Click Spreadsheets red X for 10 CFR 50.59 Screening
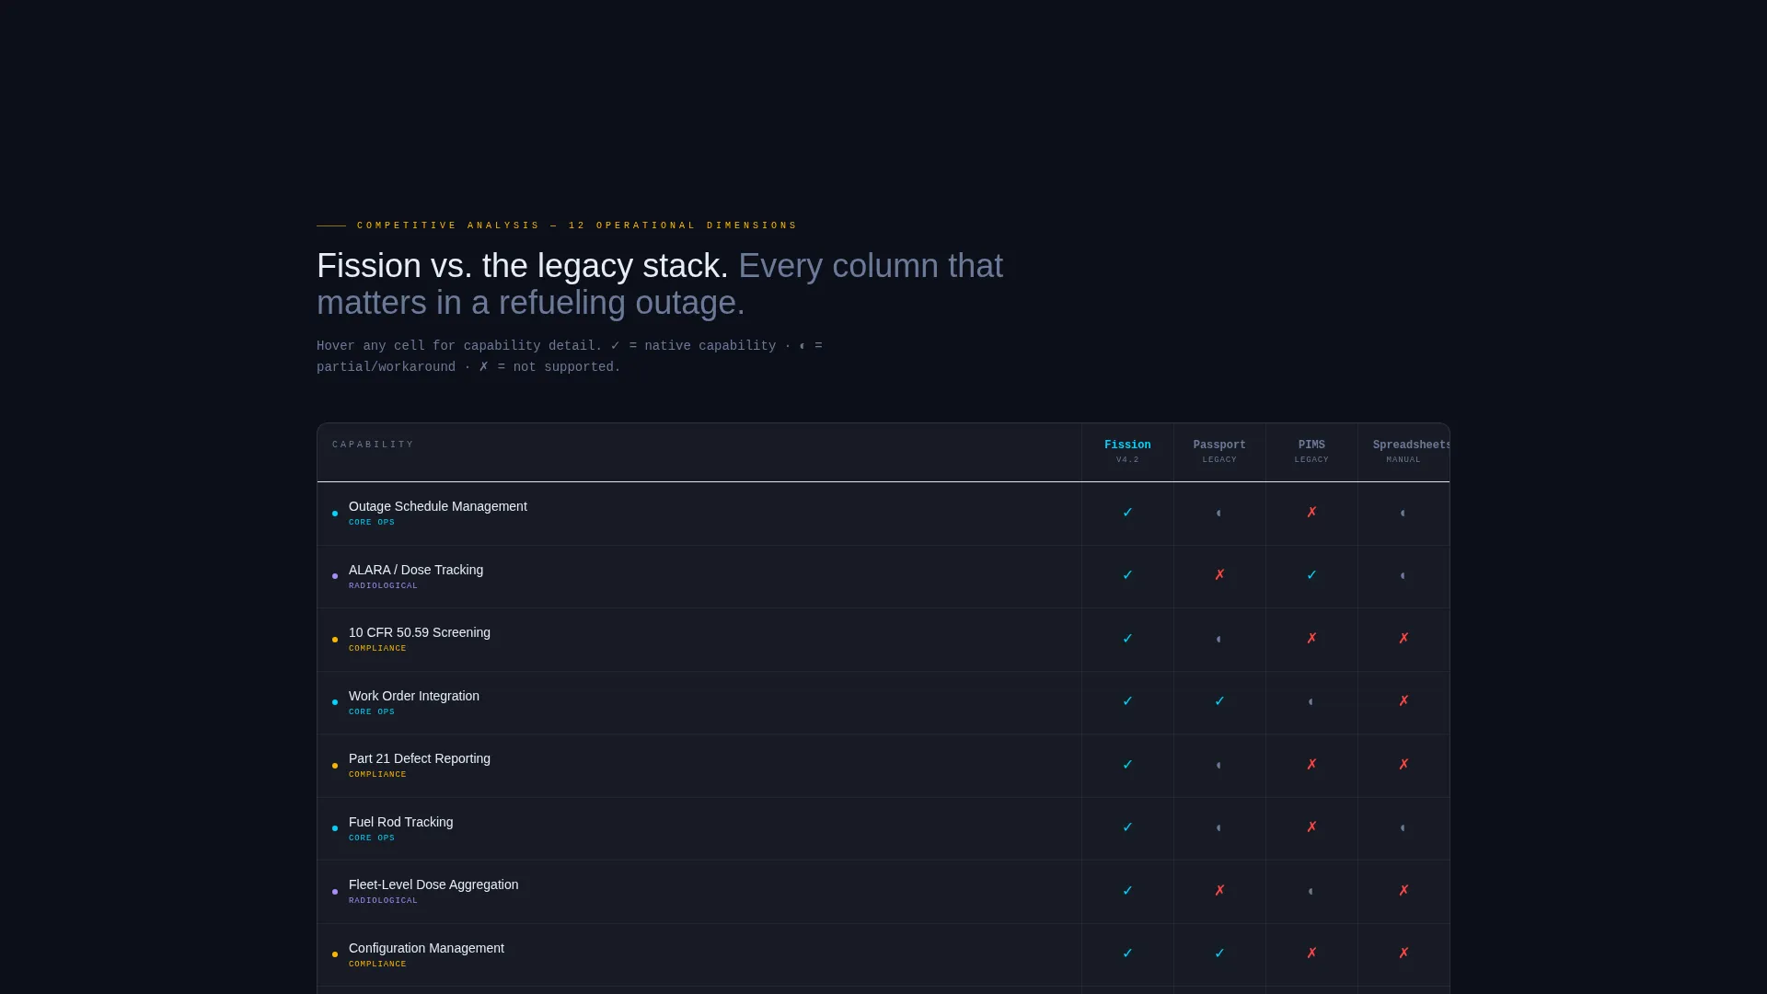This screenshot has width=1767, height=994. point(1403,639)
